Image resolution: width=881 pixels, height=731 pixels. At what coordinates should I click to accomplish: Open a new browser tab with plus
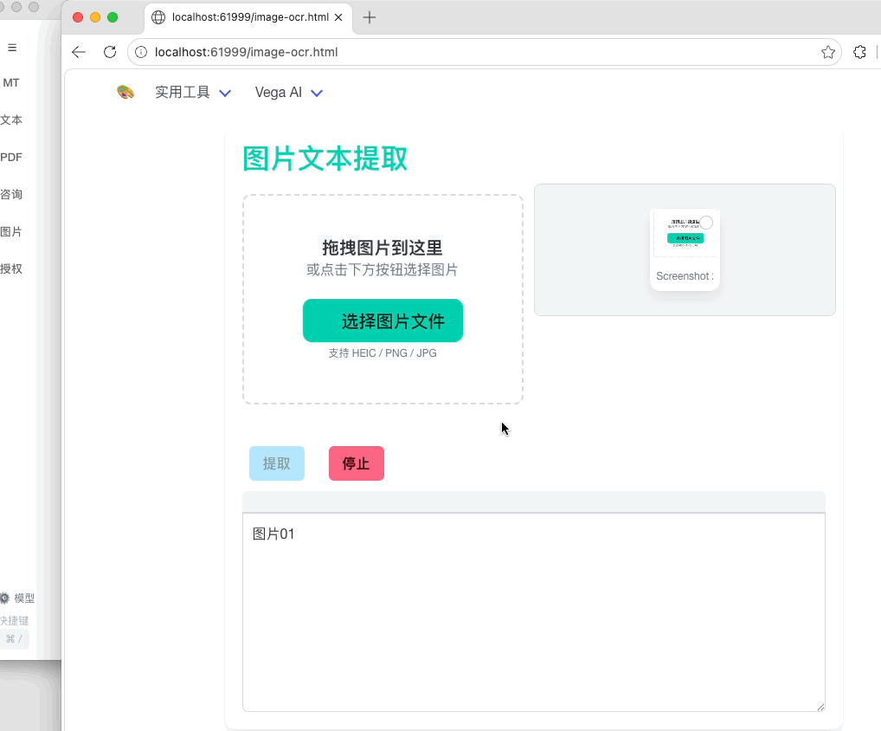point(370,17)
